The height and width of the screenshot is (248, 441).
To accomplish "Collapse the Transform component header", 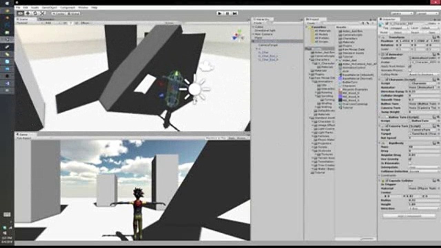I will click(x=409, y=37).
